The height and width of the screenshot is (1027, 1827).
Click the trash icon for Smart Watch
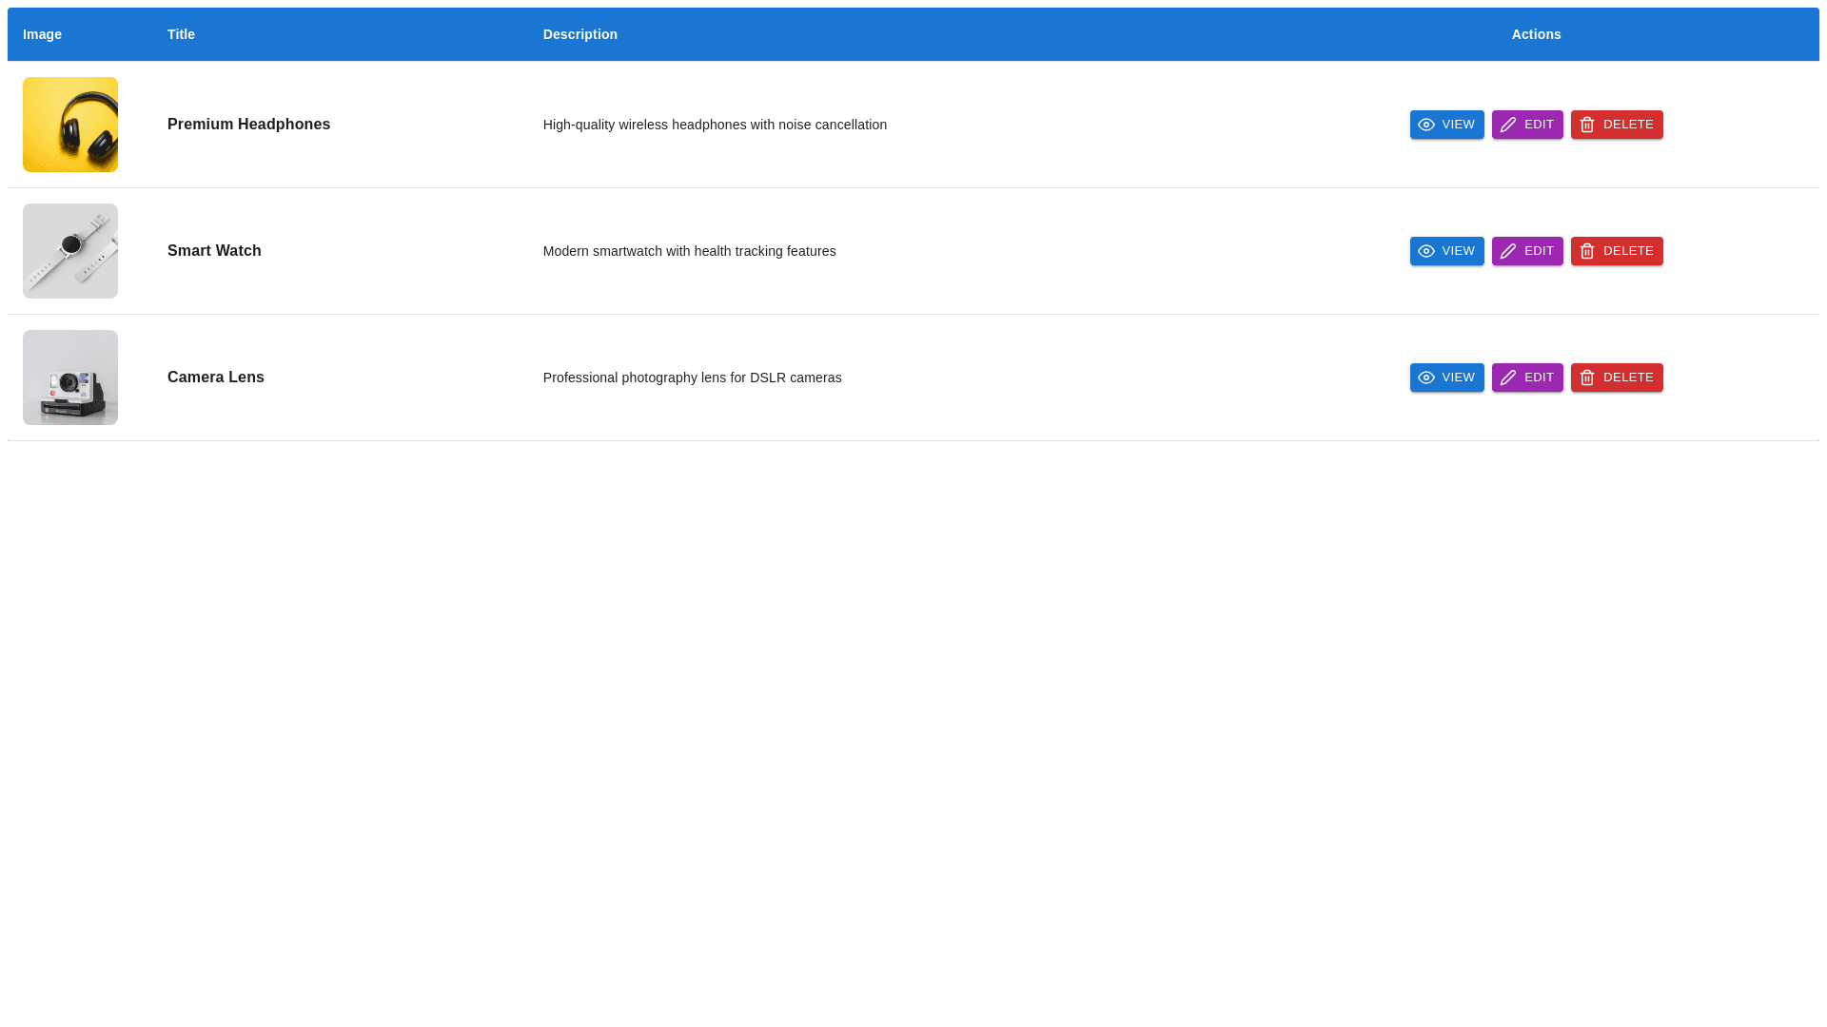pos(1587,251)
